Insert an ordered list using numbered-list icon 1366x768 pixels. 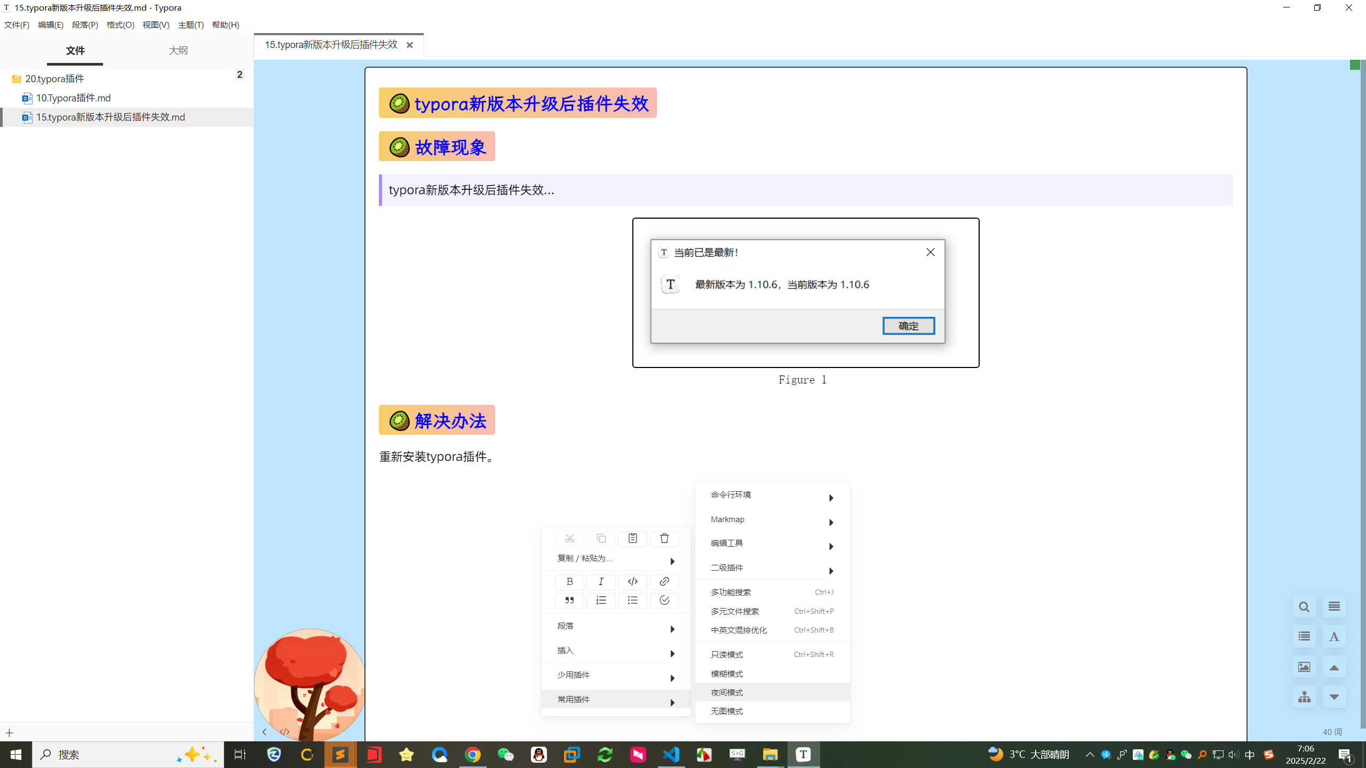pos(601,601)
